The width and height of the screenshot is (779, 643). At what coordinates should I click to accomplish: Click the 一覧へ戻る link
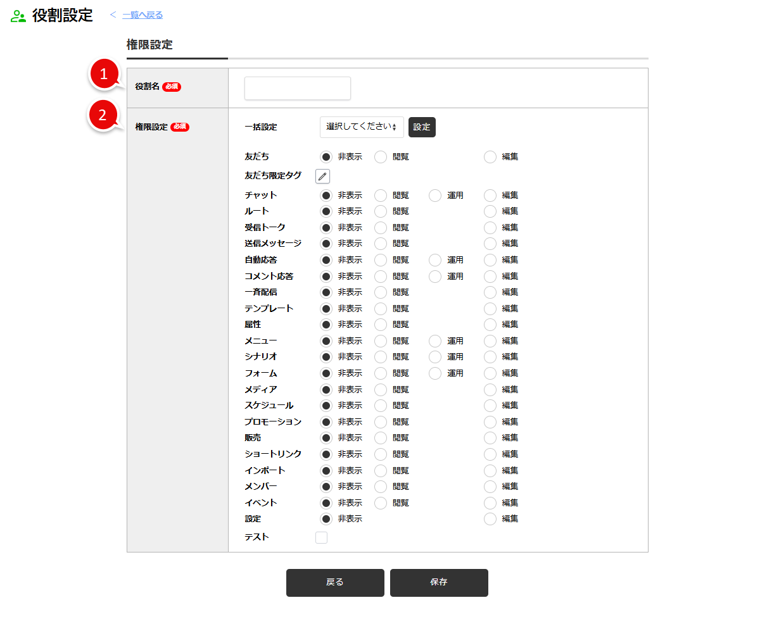142,15
